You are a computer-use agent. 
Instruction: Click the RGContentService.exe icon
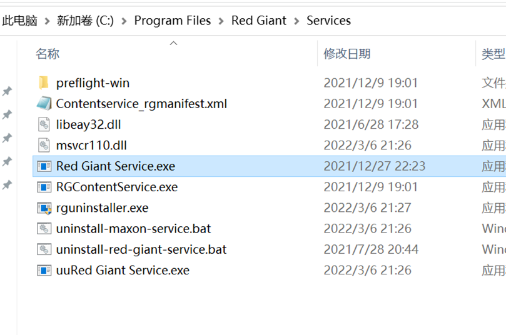pyautogui.click(x=43, y=187)
